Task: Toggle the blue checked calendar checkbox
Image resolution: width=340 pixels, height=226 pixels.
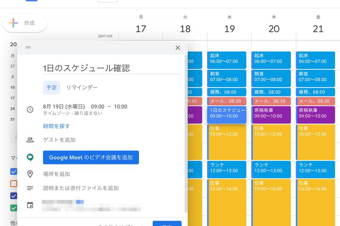Action: 14,172
